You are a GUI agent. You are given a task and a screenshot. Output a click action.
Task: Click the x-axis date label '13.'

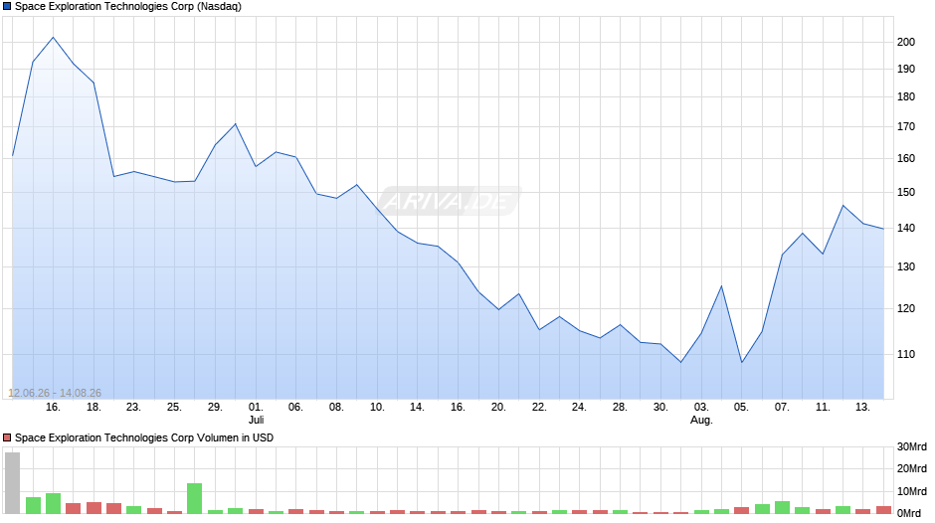(862, 407)
